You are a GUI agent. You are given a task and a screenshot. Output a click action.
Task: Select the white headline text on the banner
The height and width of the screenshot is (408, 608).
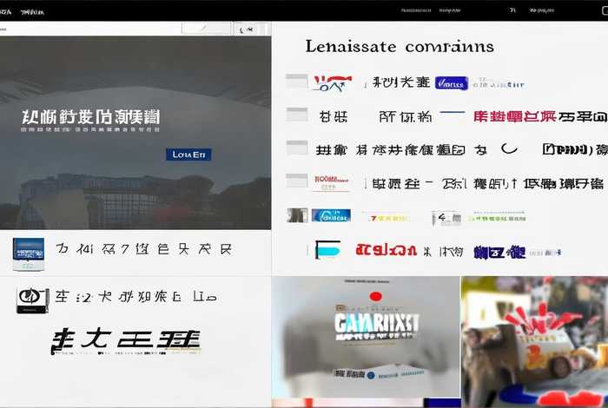coord(90,116)
